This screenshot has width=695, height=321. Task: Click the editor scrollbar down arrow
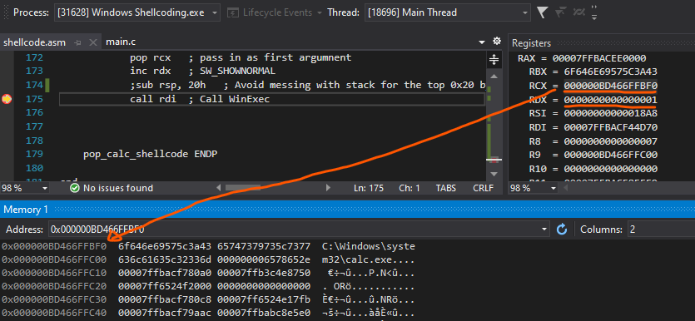494,175
